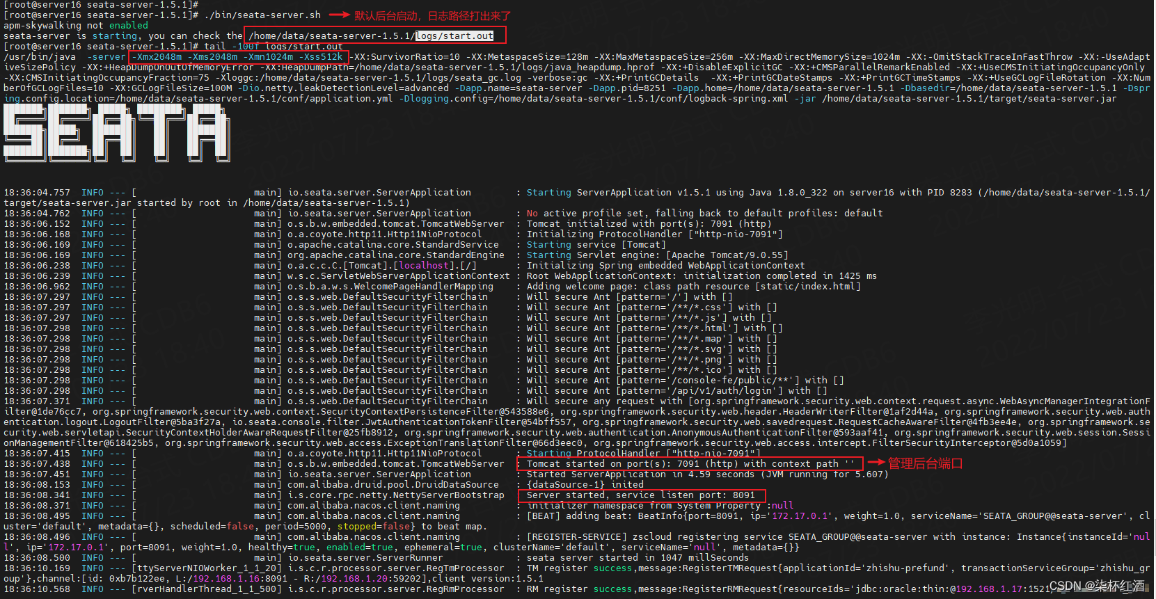The width and height of the screenshot is (1156, 599).
Task: Click the pattern='/**/*.ico' log message
Action: [x=652, y=369]
